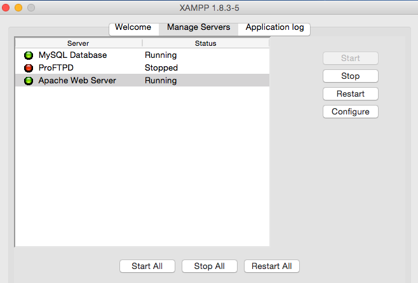Restart the selected Apache Web Server

click(x=350, y=94)
